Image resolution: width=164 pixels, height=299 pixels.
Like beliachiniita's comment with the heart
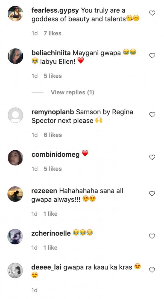(152, 56)
